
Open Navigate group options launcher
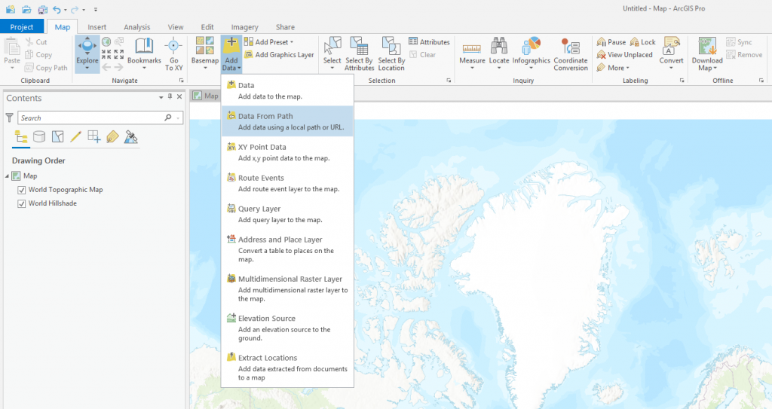click(181, 81)
